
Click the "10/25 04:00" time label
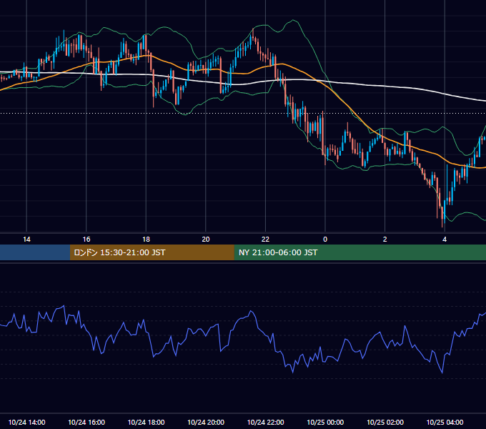[445, 422]
